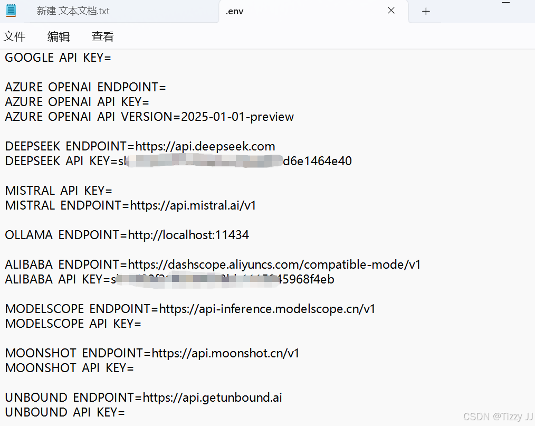The width and height of the screenshot is (535, 426).
Task: Add a new tab with plus button
Action: pos(425,12)
